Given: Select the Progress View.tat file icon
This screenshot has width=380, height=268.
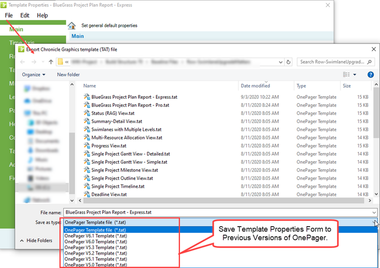Looking at the screenshot, I should tap(87, 145).
